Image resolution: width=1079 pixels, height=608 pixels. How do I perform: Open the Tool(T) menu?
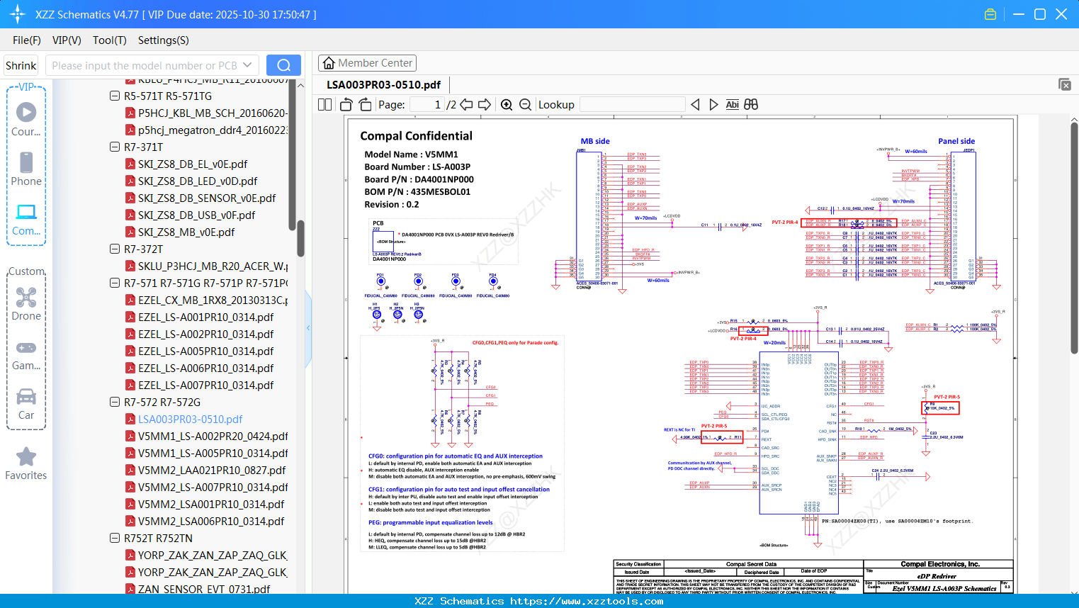[109, 40]
